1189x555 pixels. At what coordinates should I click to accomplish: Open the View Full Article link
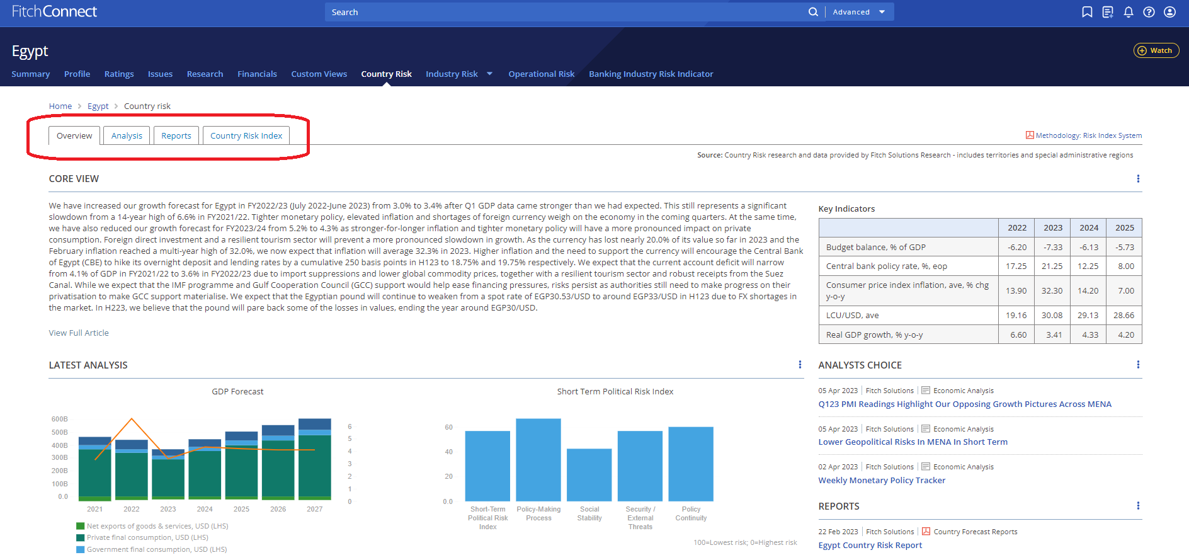click(x=79, y=333)
